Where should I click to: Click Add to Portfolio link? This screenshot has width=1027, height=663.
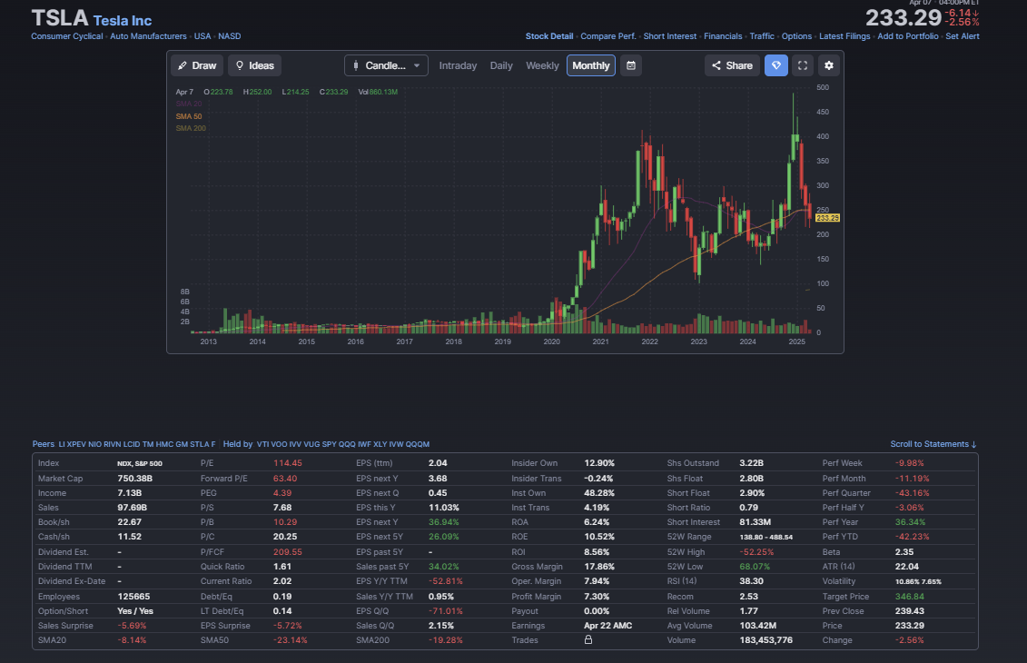coord(908,36)
